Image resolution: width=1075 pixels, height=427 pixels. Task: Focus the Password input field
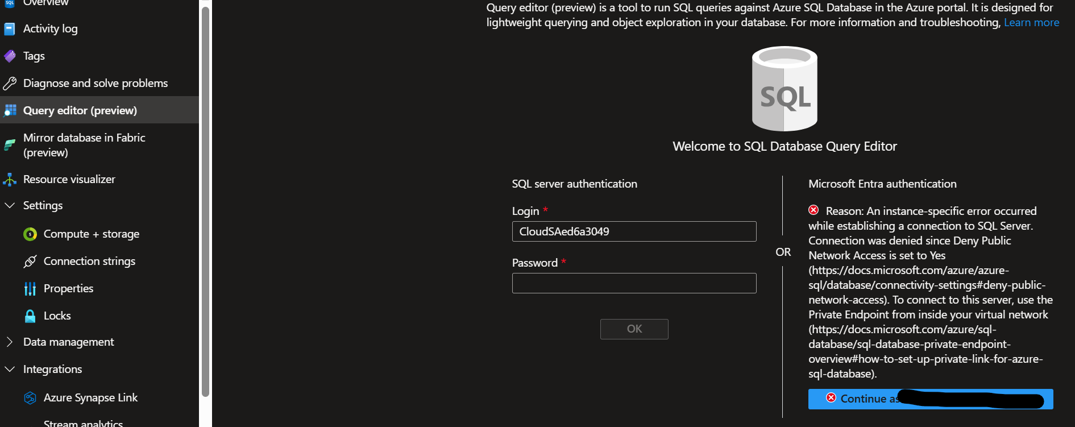[634, 283]
